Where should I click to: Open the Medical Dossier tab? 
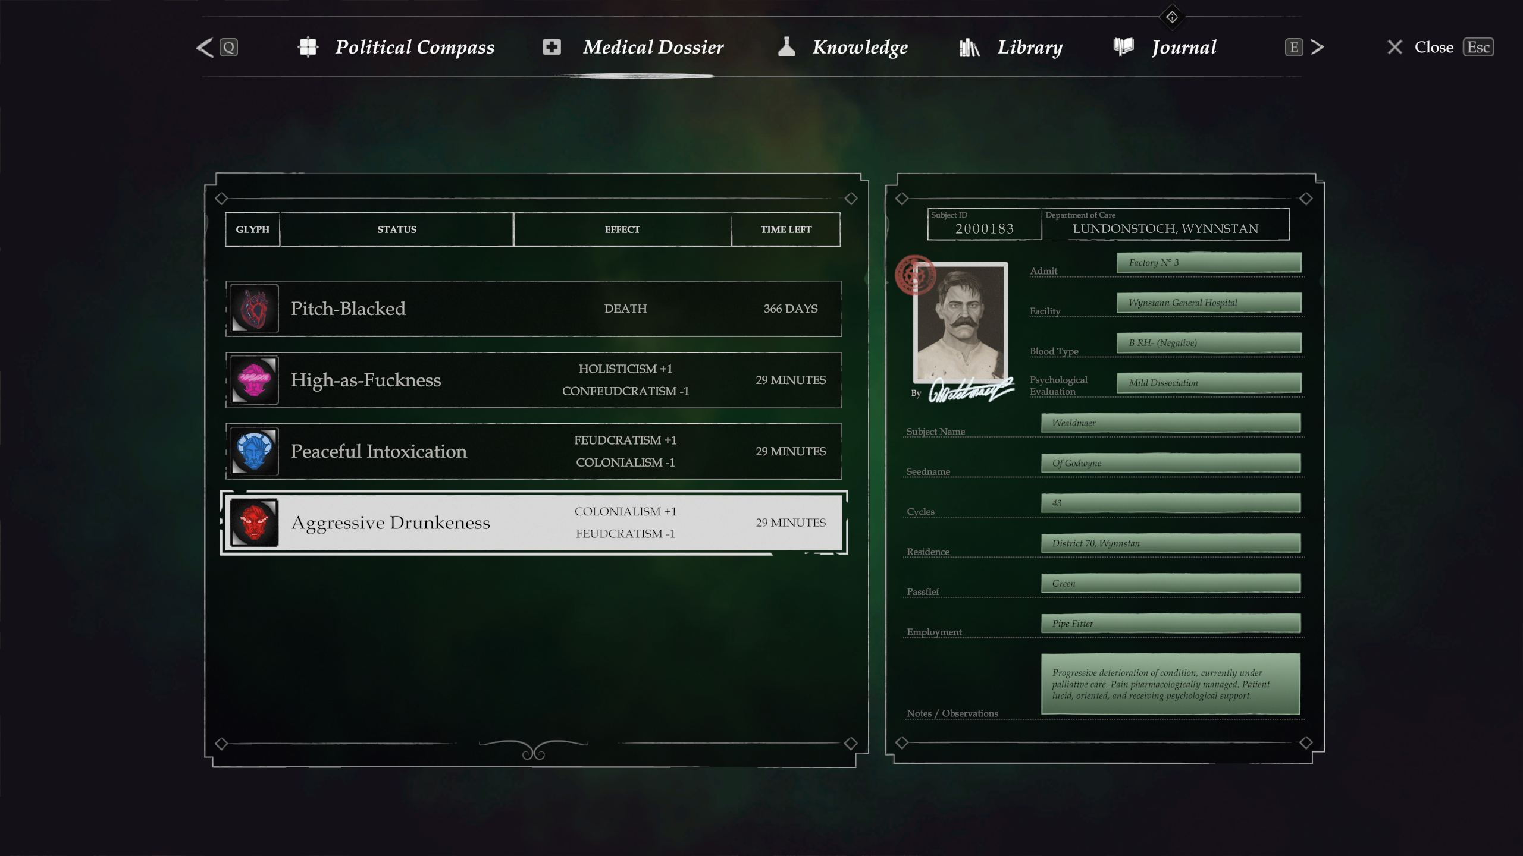pos(653,47)
